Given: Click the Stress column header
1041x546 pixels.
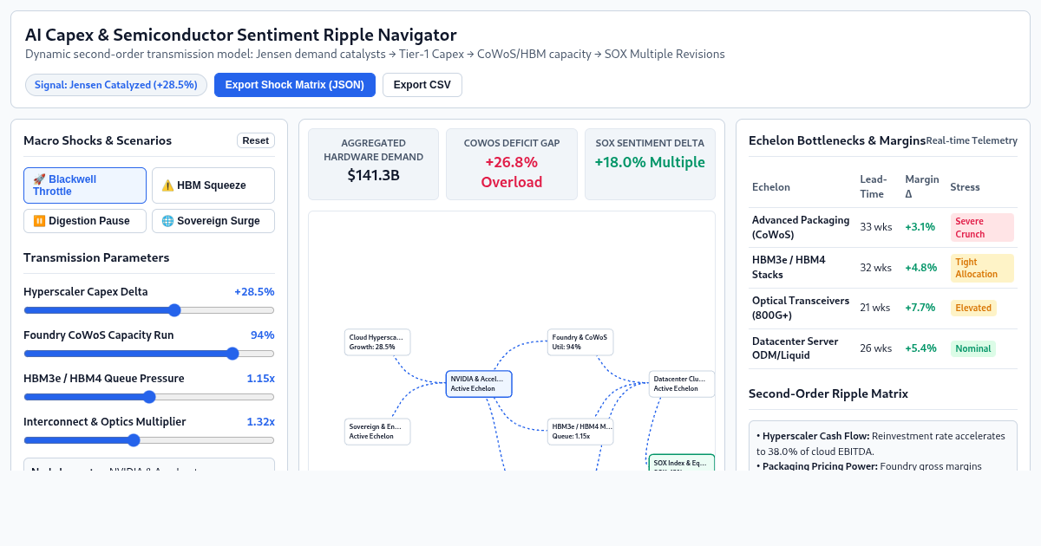Looking at the screenshot, I should coord(965,186).
